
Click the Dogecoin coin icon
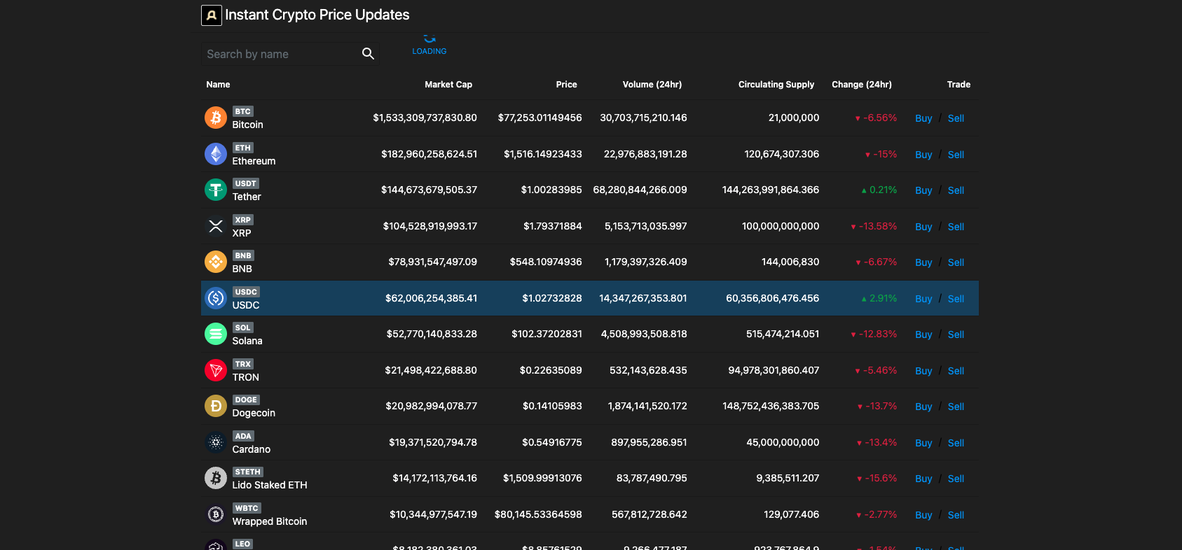pyautogui.click(x=216, y=406)
